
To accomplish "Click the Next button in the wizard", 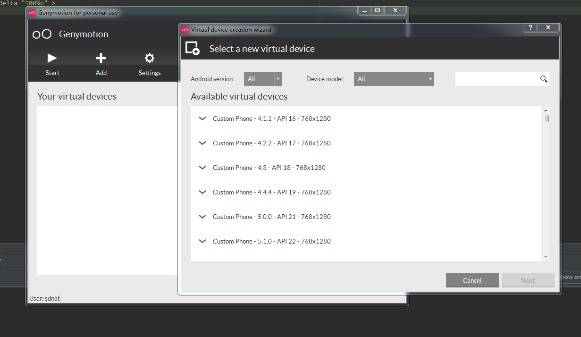I will 528,280.
